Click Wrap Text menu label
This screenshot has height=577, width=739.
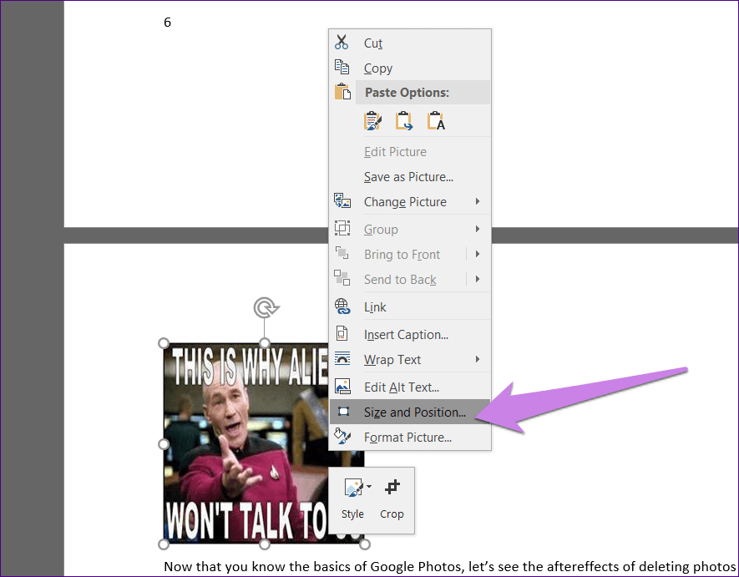click(x=392, y=360)
